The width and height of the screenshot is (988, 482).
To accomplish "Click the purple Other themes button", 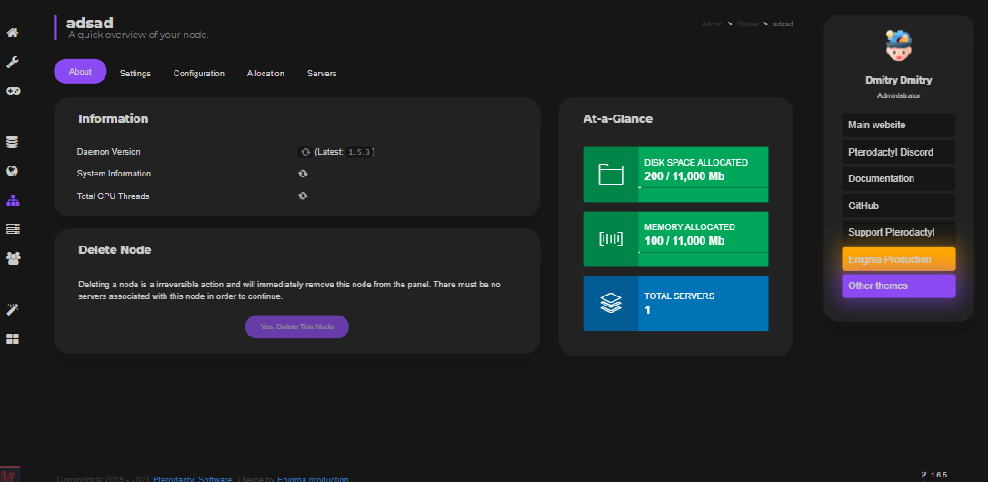I will click(898, 286).
